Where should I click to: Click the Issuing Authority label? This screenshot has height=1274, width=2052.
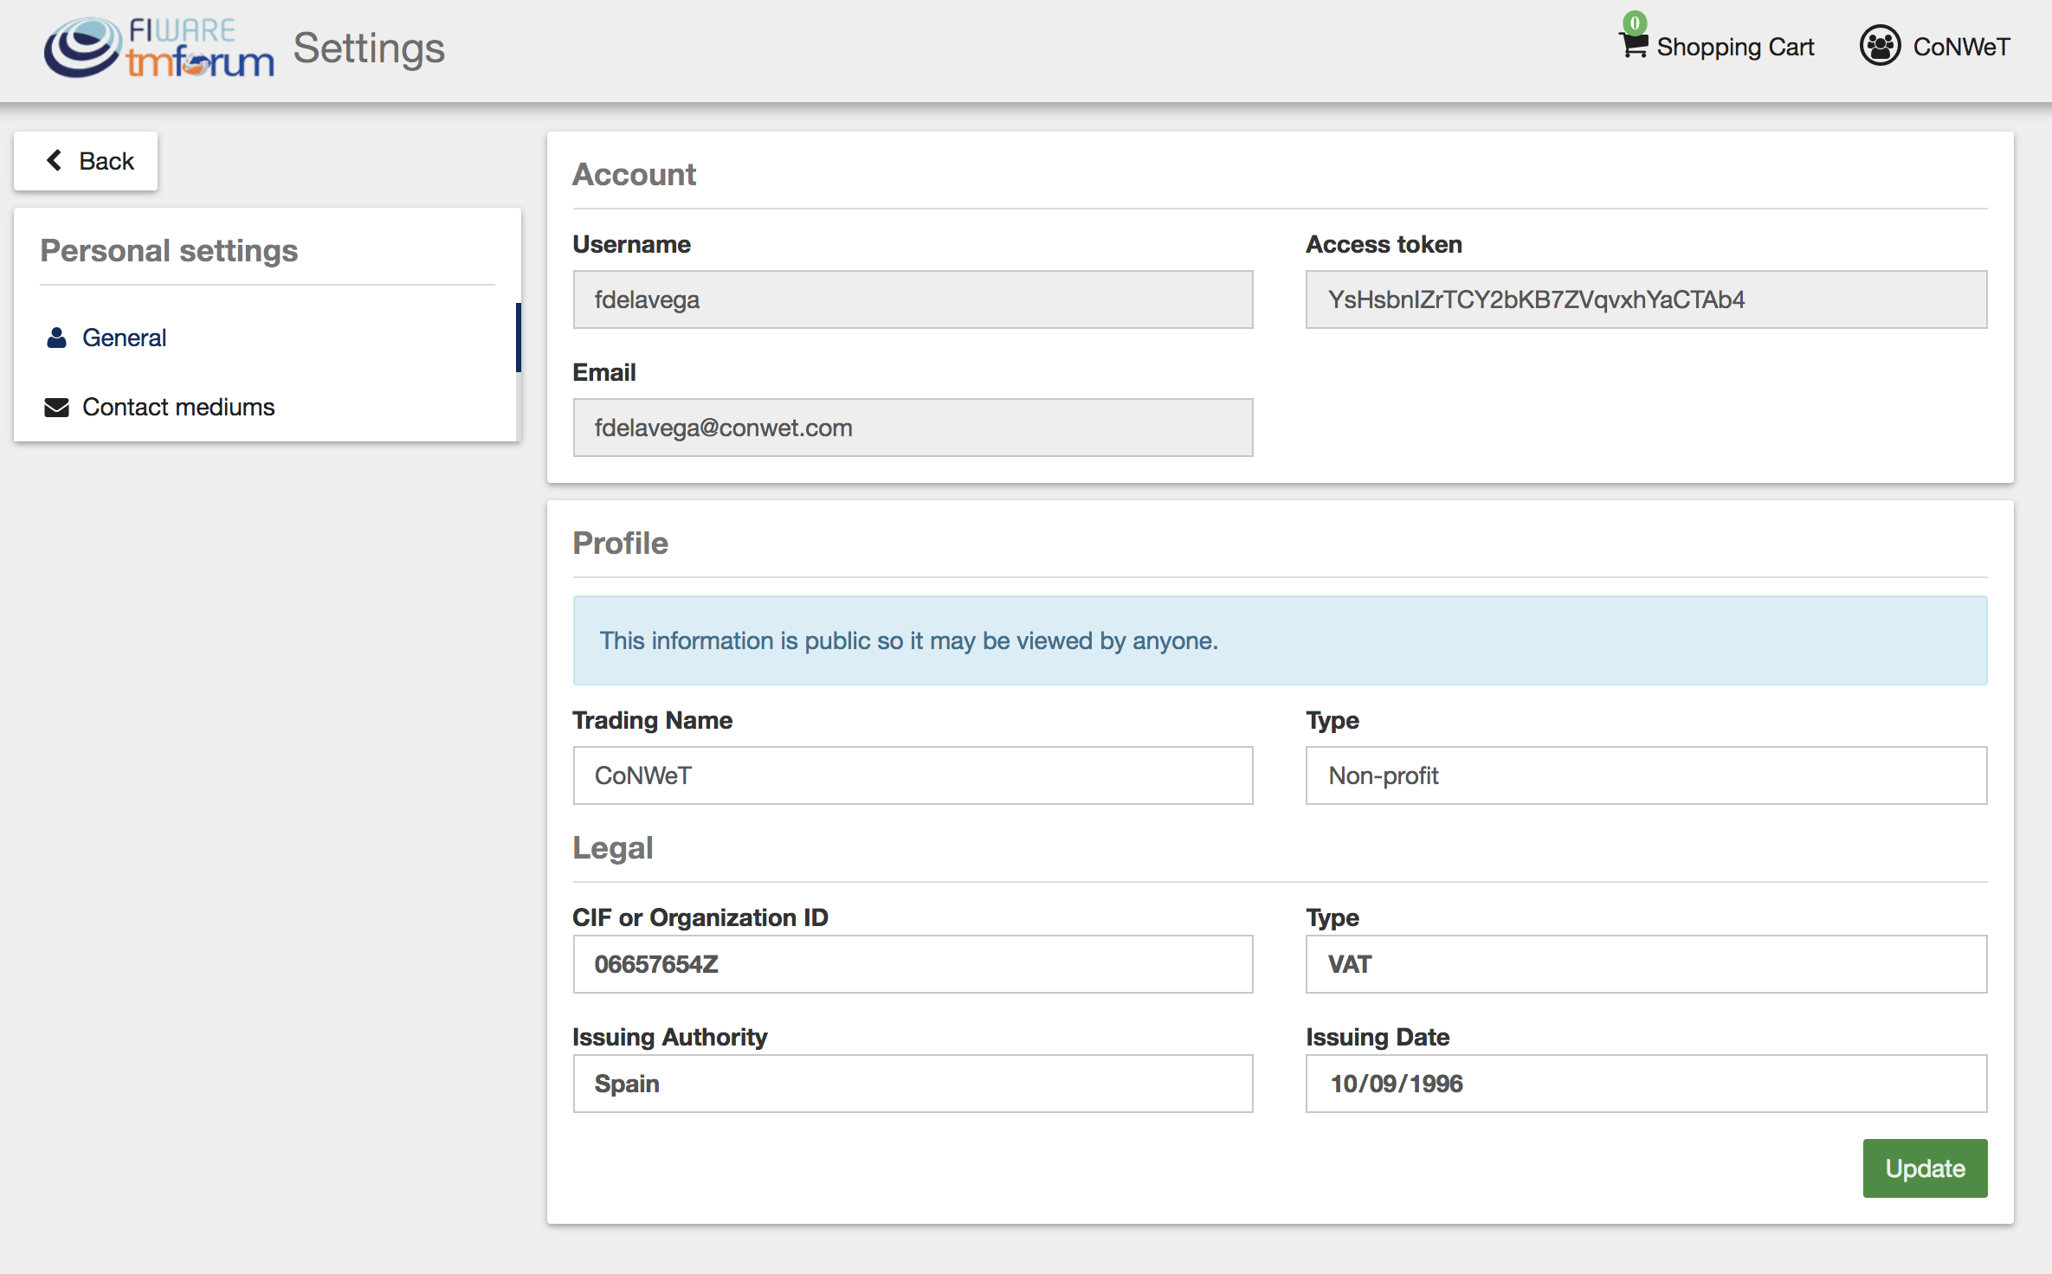click(669, 1038)
